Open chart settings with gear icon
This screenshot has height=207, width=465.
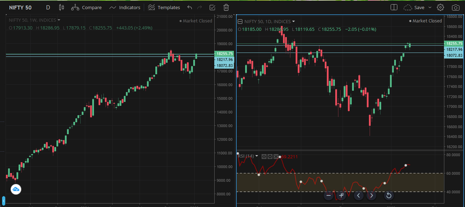point(440,7)
